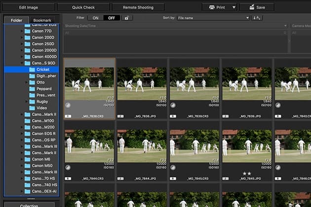Collapse the Cano...S 90D folder

[22, 63]
